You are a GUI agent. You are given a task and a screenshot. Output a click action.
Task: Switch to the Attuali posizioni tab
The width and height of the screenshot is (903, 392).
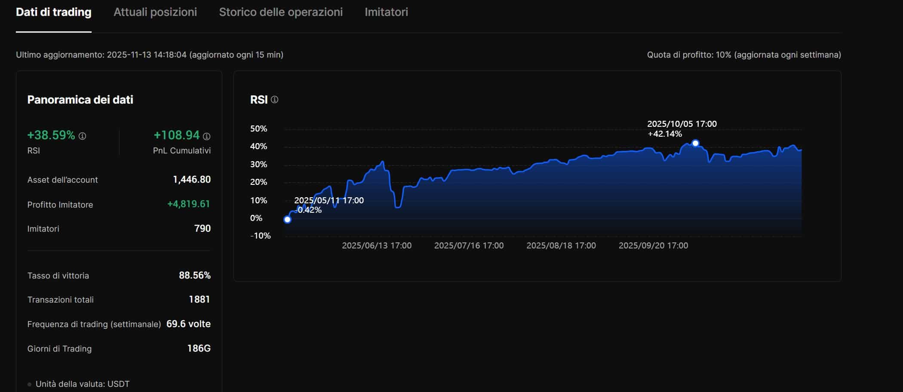(155, 12)
